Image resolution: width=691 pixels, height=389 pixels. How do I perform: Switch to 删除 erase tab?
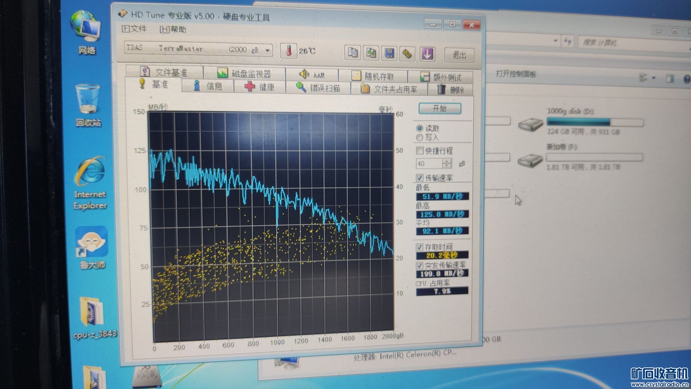point(450,90)
